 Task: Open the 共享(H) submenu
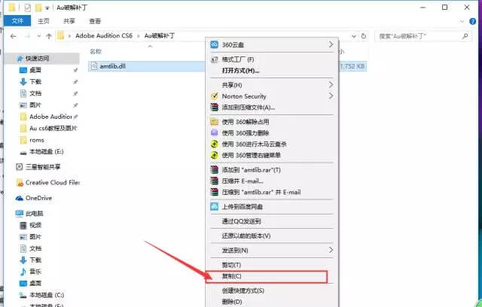click(x=272, y=85)
